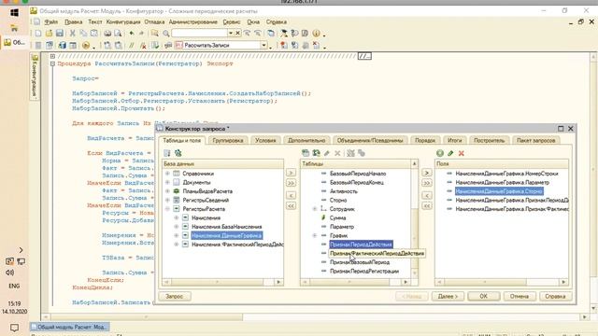This screenshot has width=598, height=336.
Task: Open the procedure list dropdown РассчитатьЗаписи
Action: coord(263,46)
